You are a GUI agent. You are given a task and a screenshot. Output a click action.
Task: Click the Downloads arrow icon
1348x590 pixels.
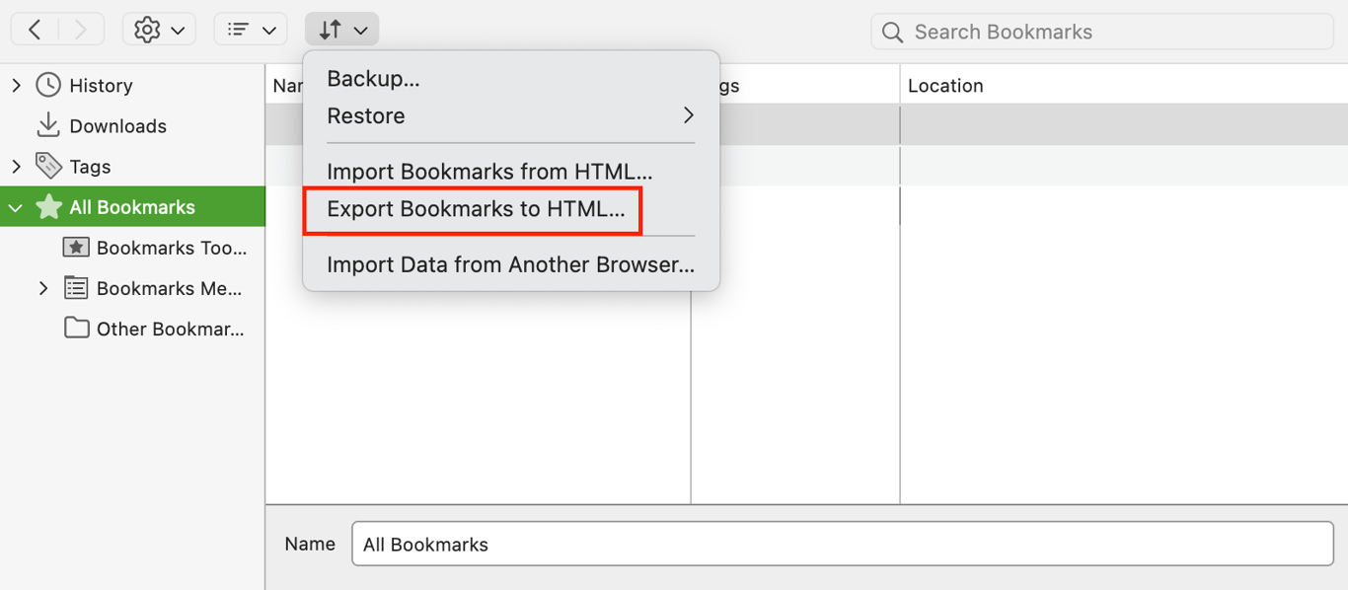(x=48, y=125)
